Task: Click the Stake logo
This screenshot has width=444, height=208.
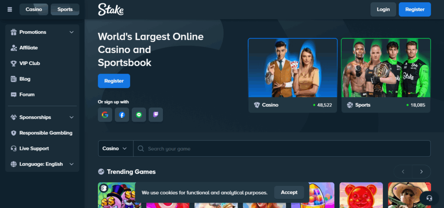Action: coord(111,10)
